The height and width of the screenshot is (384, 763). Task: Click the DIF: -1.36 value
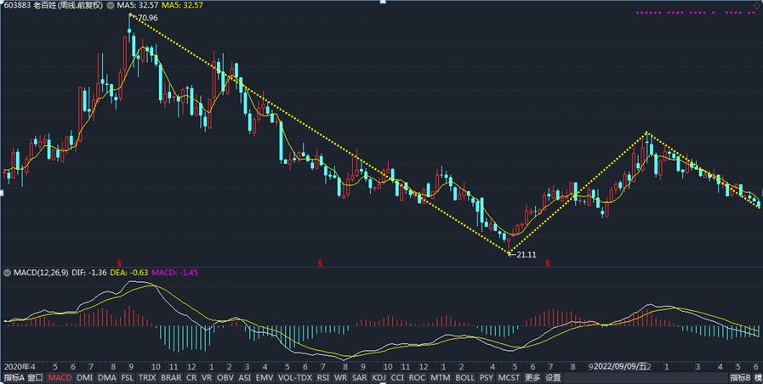[89, 274]
